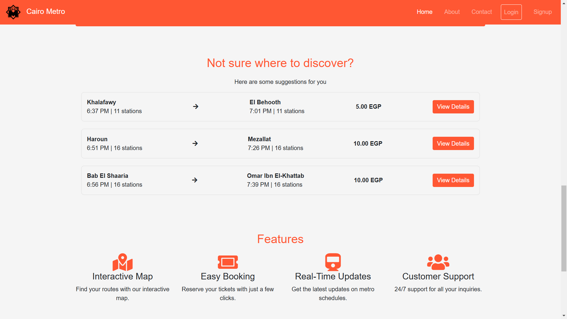Select the Mezallat destination name
Screen dimensions: 567x319
point(259,139)
